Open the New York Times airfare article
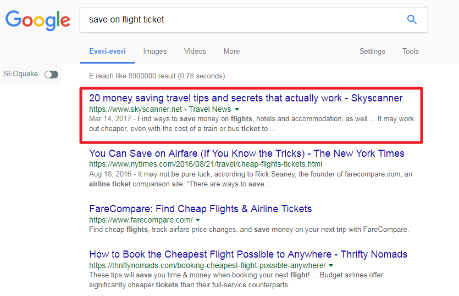459x296 pixels. click(x=247, y=153)
